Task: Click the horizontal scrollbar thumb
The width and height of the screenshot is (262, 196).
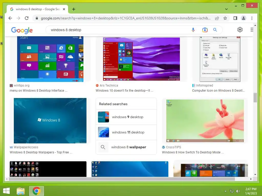Action: (122, 179)
